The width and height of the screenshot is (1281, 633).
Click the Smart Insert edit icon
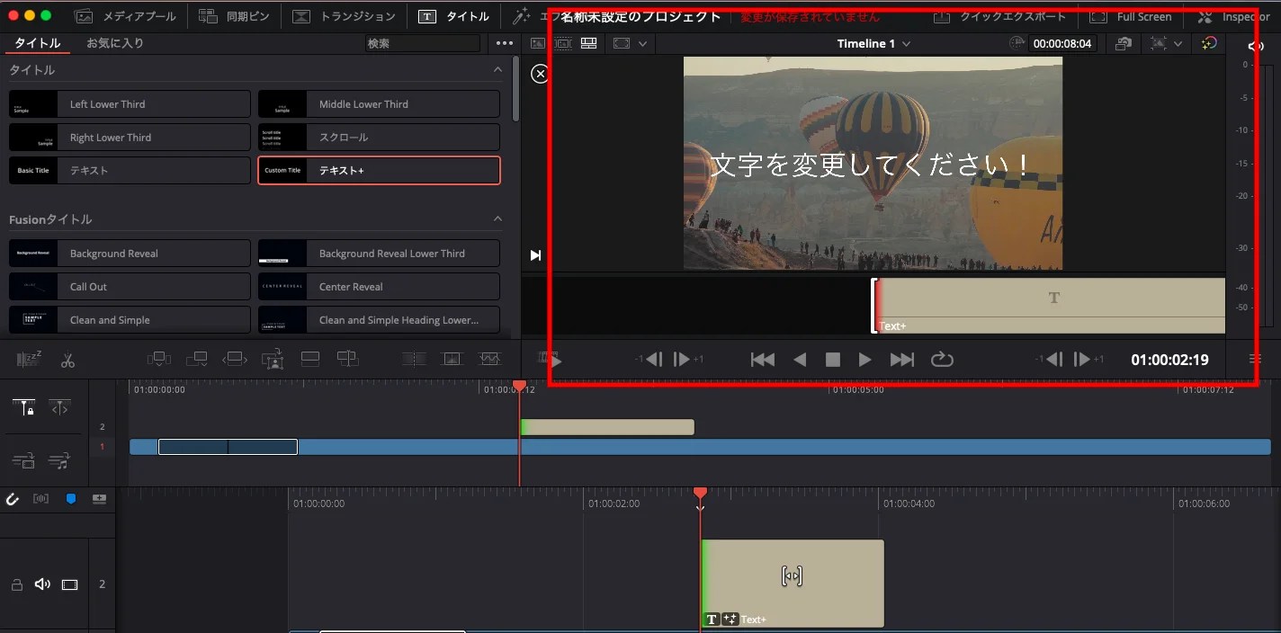pos(158,360)
